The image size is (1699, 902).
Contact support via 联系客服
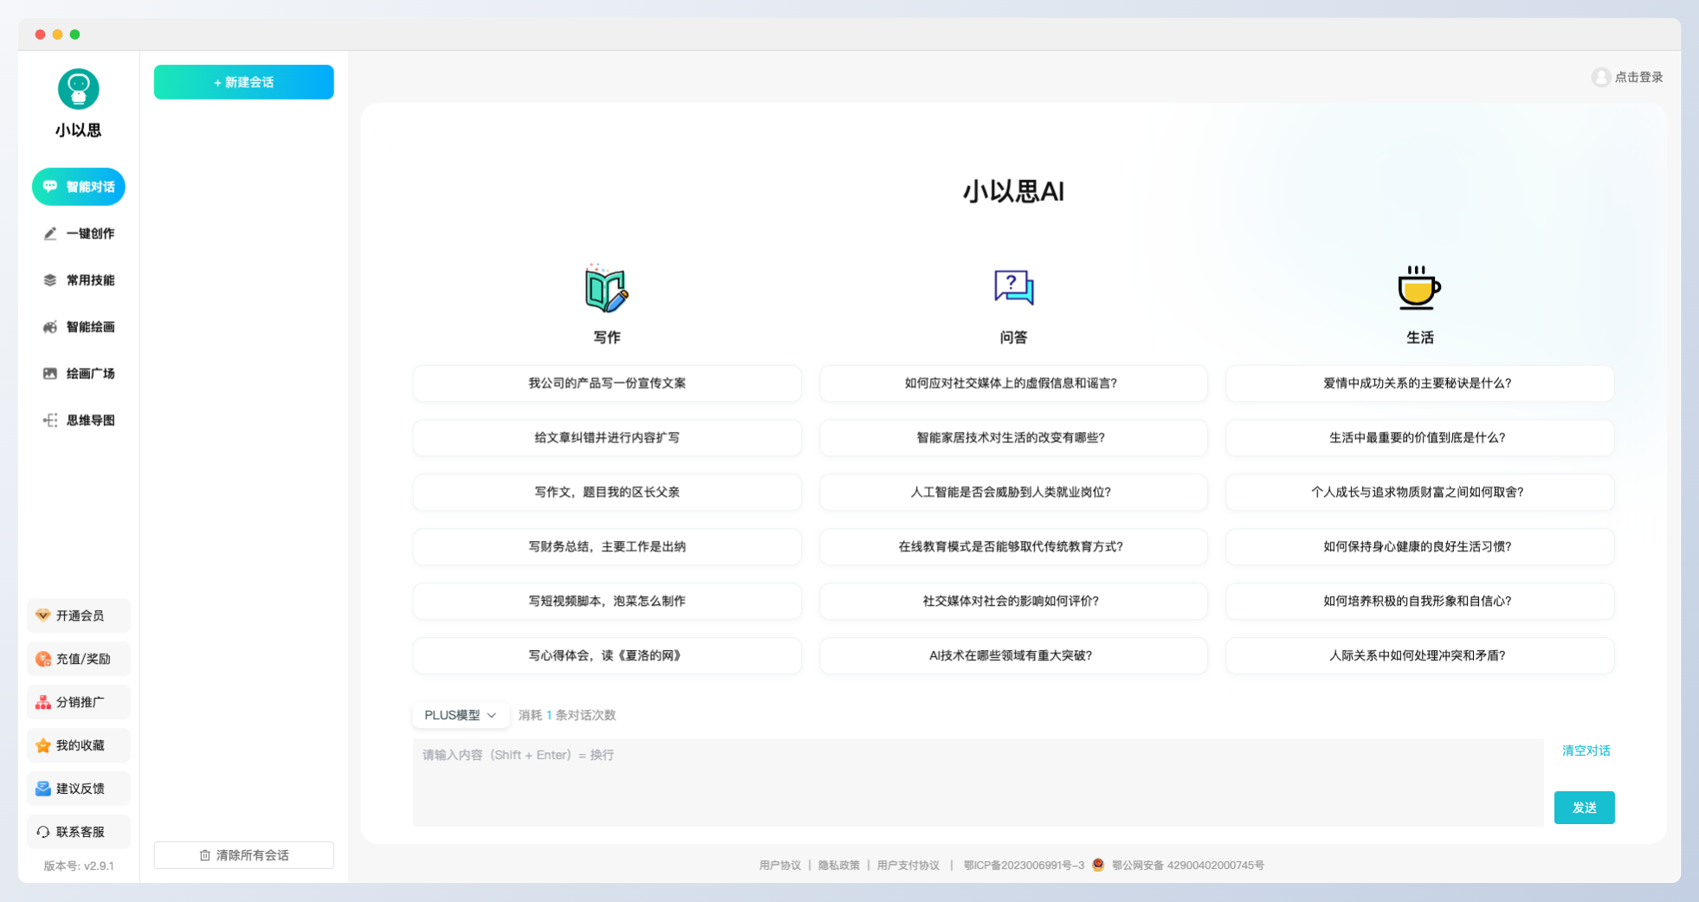tap(78, 832)
